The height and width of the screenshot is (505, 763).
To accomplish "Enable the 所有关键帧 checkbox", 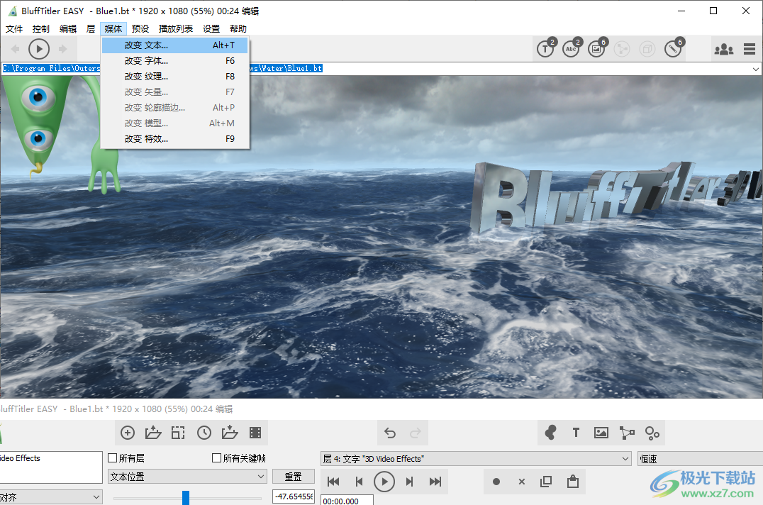I will coord(217,458).
